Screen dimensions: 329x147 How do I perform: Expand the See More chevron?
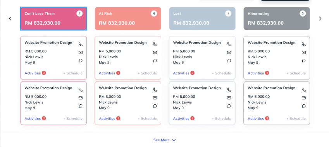click(x=174, y=140)
